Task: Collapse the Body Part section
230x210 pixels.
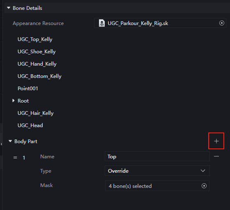Action: 10,141
